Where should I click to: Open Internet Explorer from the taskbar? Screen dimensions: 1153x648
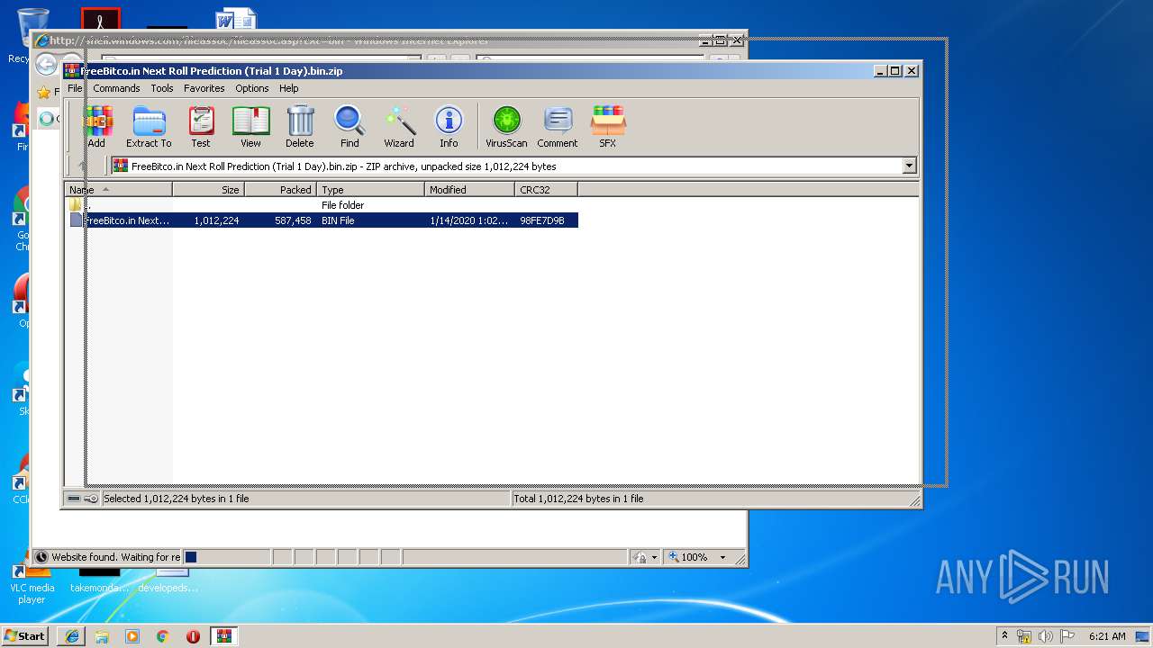71,636
